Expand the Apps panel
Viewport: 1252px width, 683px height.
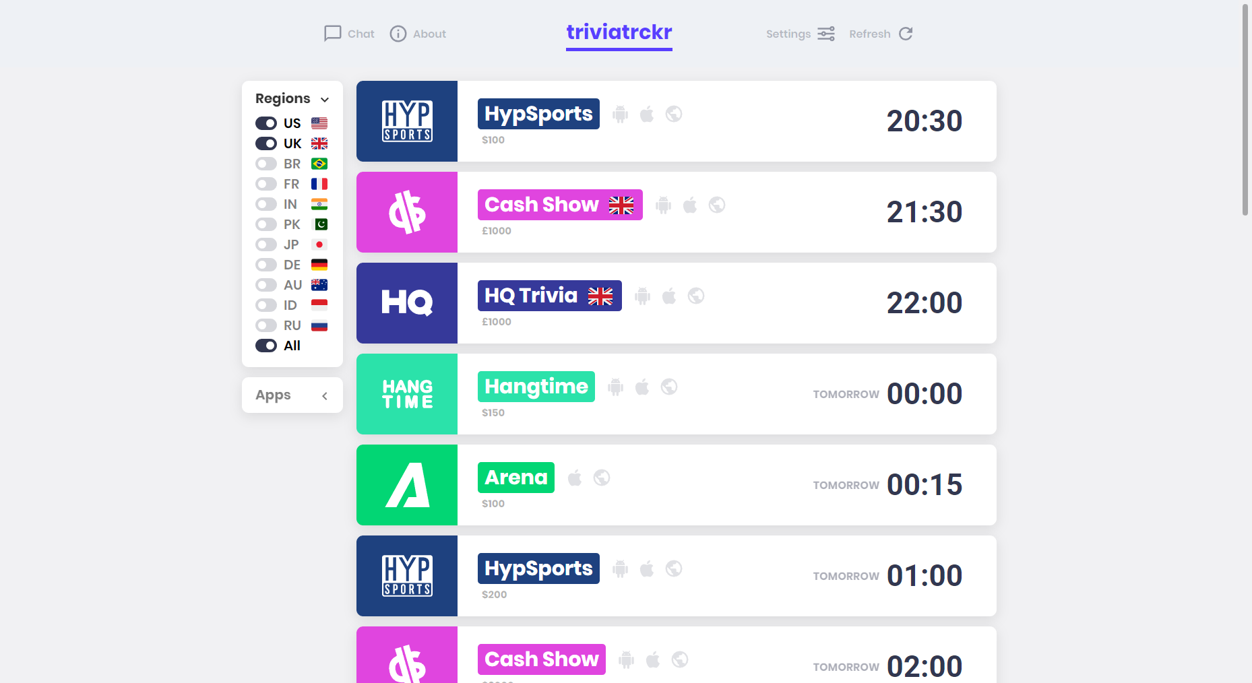(x=325, y=395)
